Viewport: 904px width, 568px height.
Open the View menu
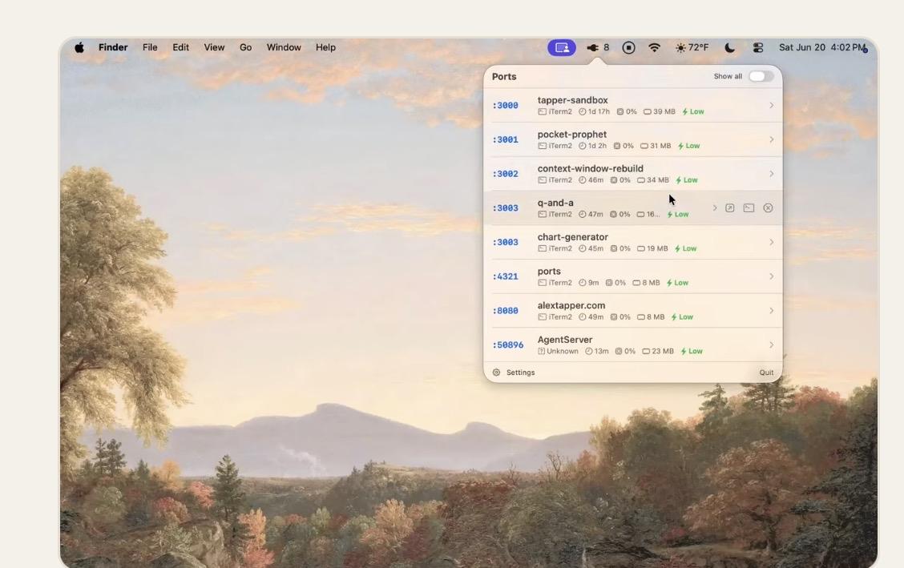click(214, 47)
